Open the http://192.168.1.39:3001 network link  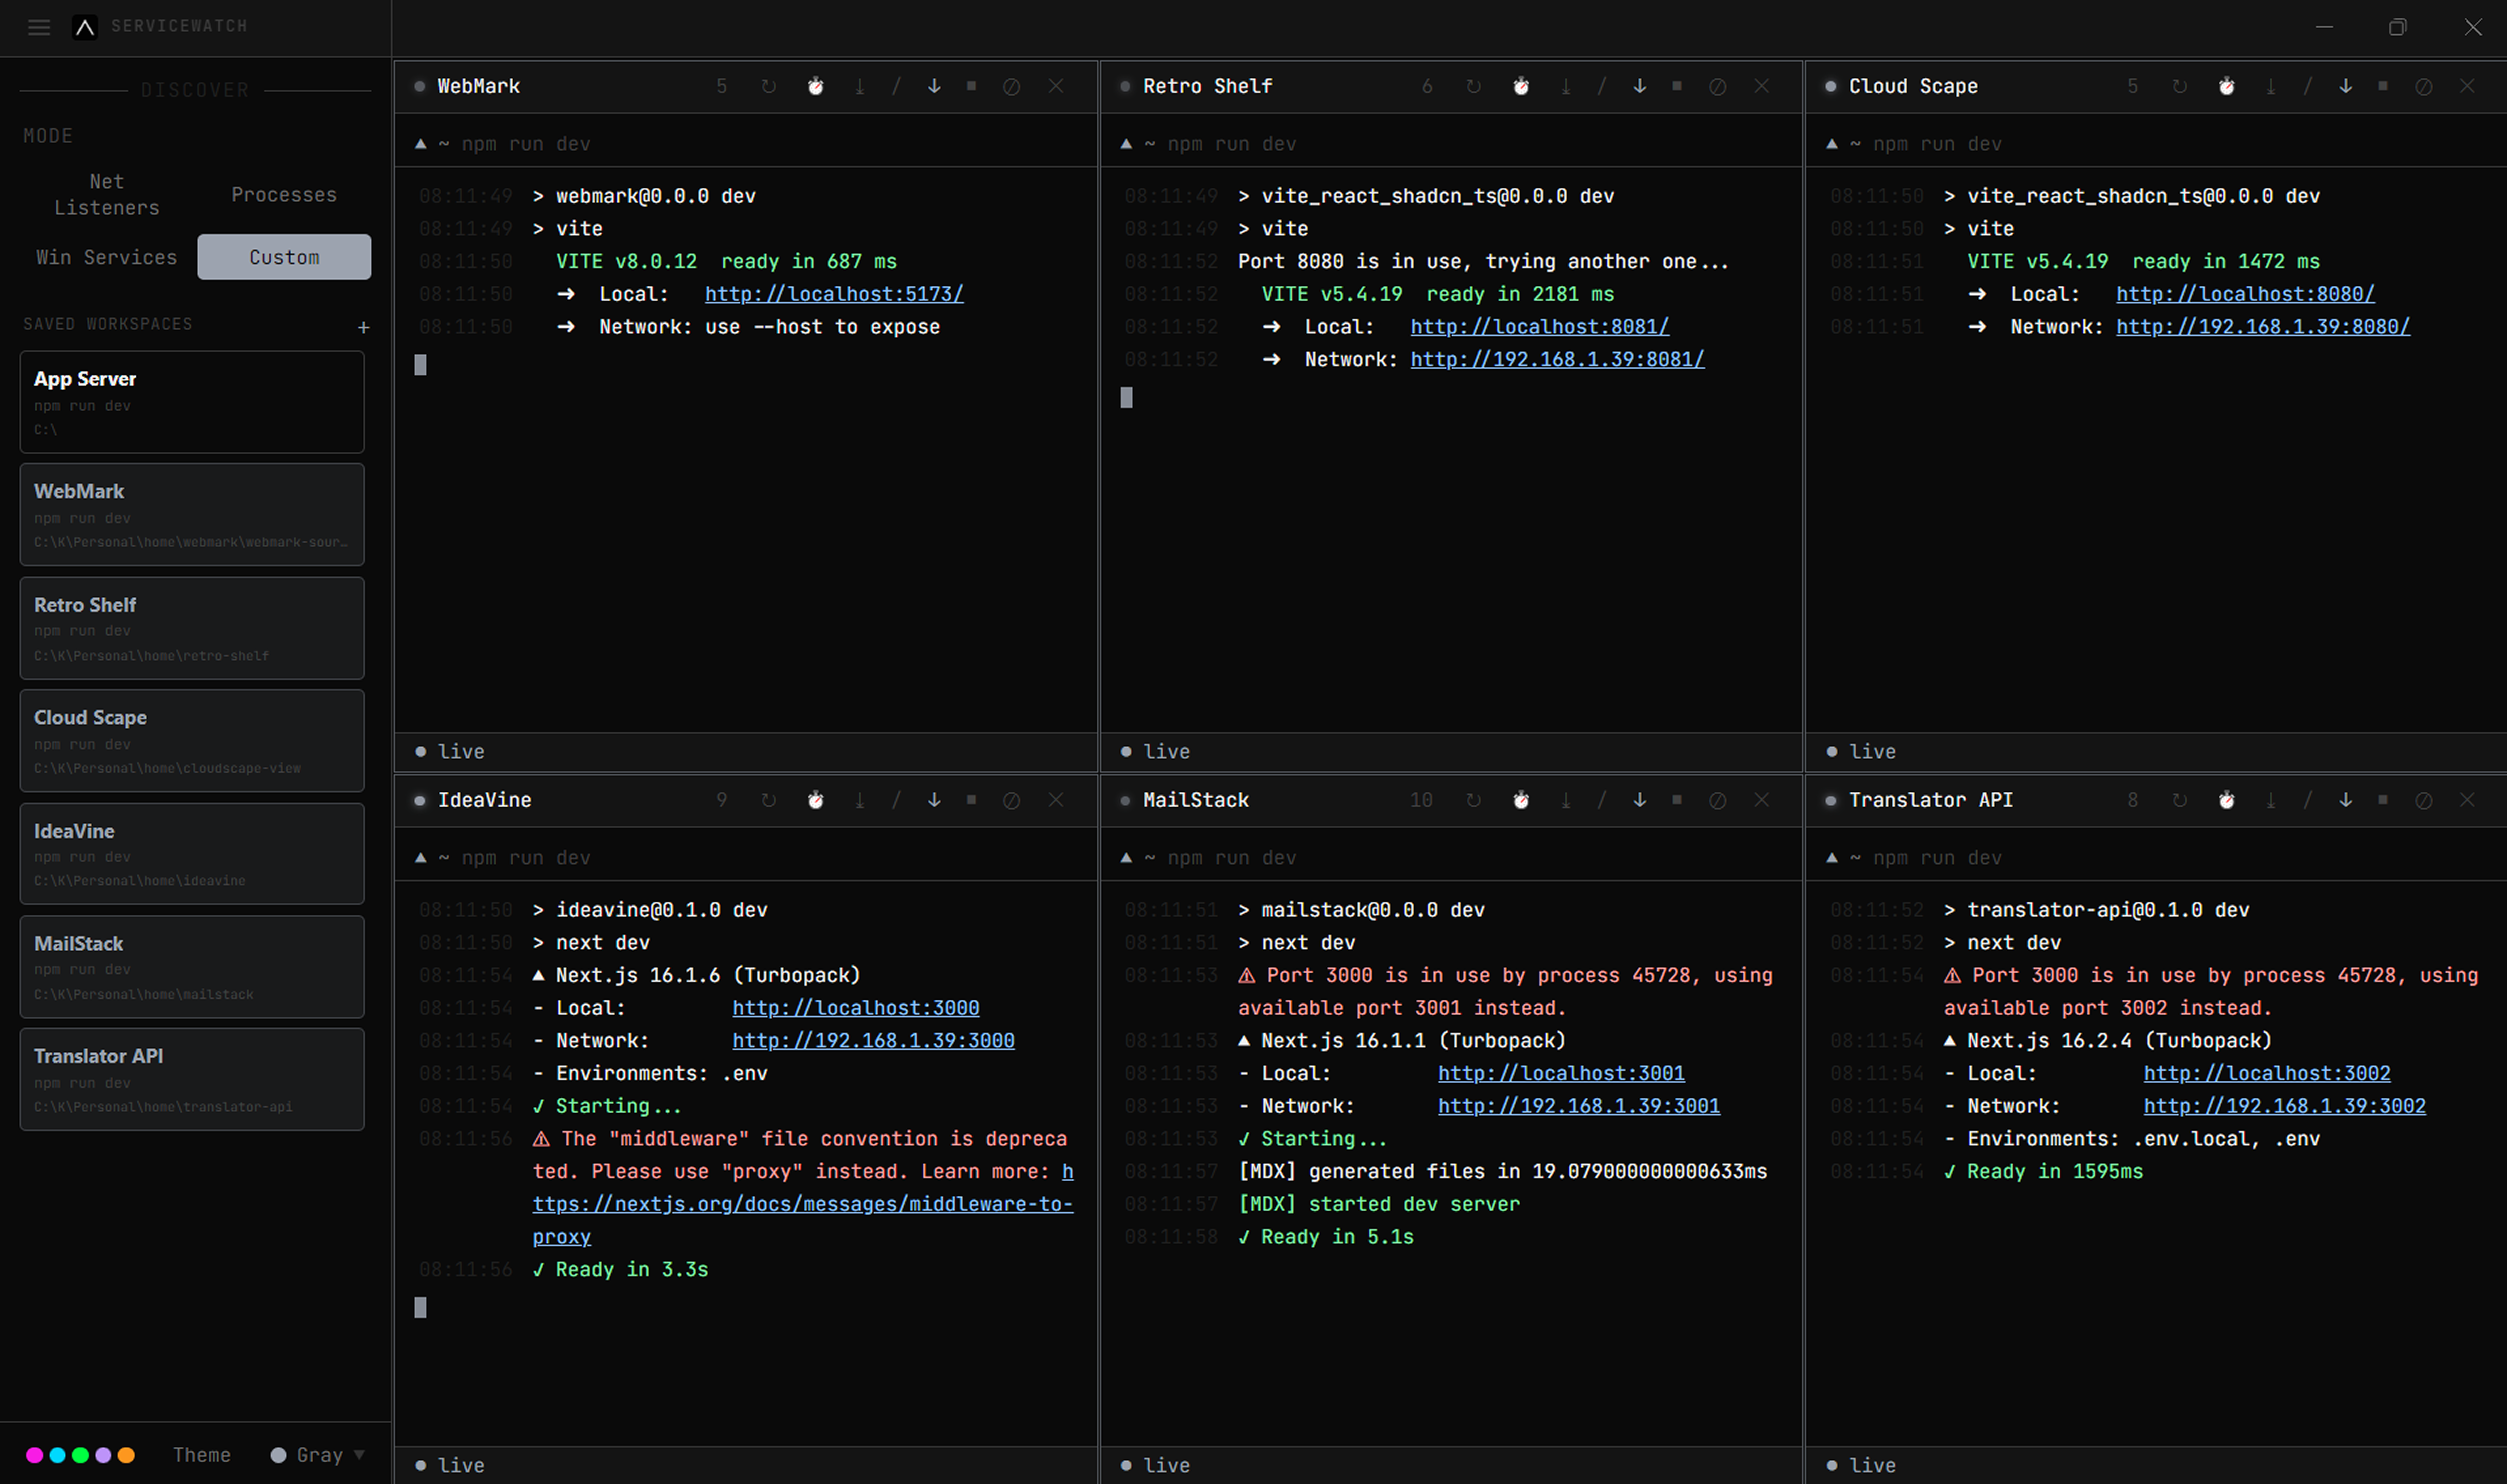pos(1579,1106)
